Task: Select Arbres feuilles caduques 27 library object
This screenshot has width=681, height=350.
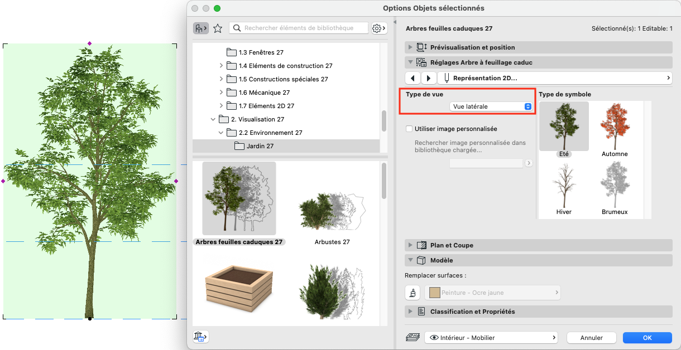Action: (239, 204)
